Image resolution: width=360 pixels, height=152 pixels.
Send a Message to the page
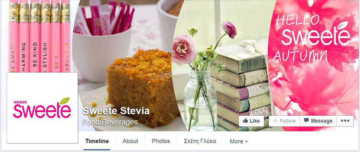318,121
